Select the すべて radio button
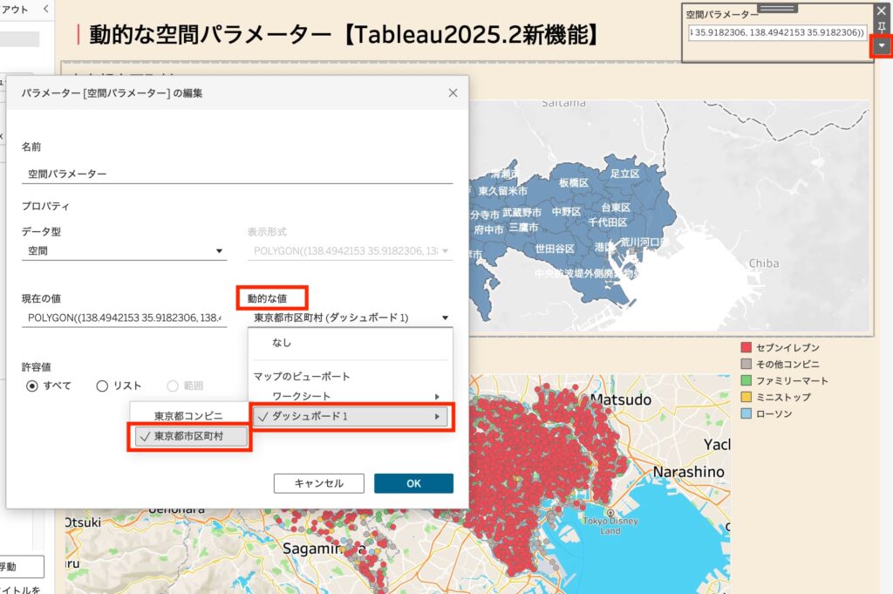The image size is (893, 594). 33,386
